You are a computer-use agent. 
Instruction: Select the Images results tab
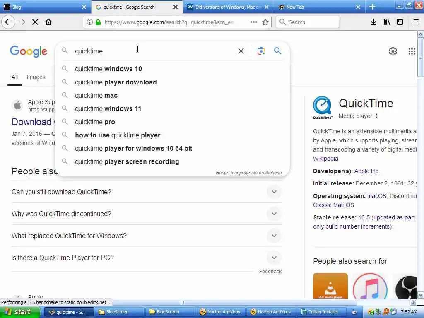click(x=36, y=77)
